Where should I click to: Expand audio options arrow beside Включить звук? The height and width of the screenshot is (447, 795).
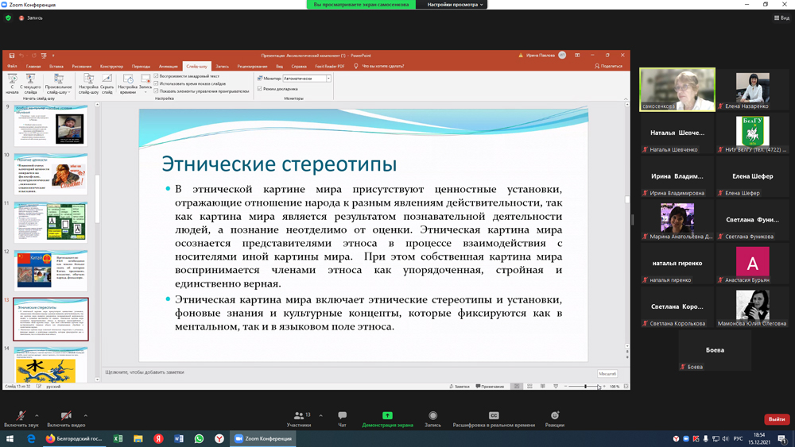[37, 415]
